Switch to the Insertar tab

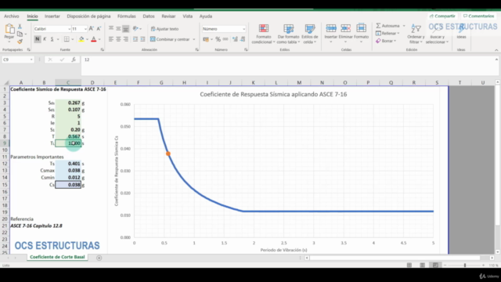pyautogui.click(x=52, y=16)
